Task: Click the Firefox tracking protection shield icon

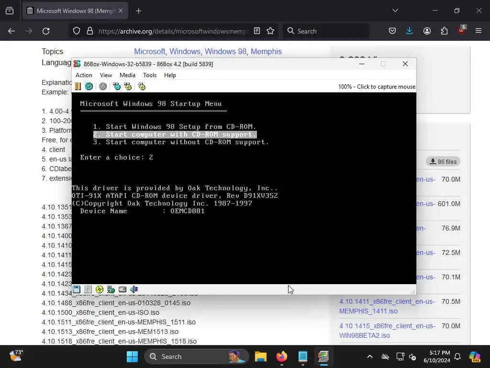Action: (77, 31)
